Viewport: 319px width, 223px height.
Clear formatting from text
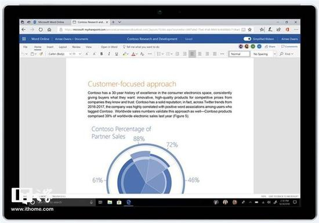142,54
